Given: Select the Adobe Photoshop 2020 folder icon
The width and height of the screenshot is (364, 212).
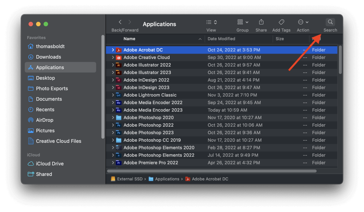Looking at the screenshot, I should (119, 118).
